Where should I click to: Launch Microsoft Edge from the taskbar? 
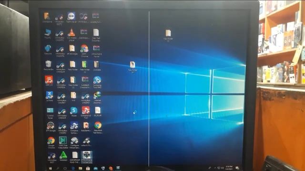tap(73, 169)
